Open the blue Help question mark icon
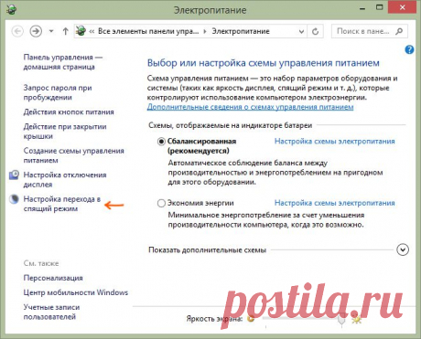 (409, 49)
